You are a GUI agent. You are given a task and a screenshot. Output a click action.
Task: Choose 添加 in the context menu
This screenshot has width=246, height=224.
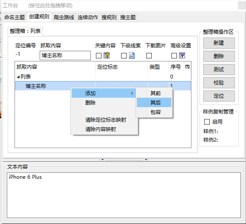[x=104, y=93]
